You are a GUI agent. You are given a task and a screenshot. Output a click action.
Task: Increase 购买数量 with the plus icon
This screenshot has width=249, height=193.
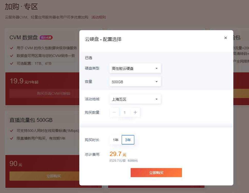point(135,112)
